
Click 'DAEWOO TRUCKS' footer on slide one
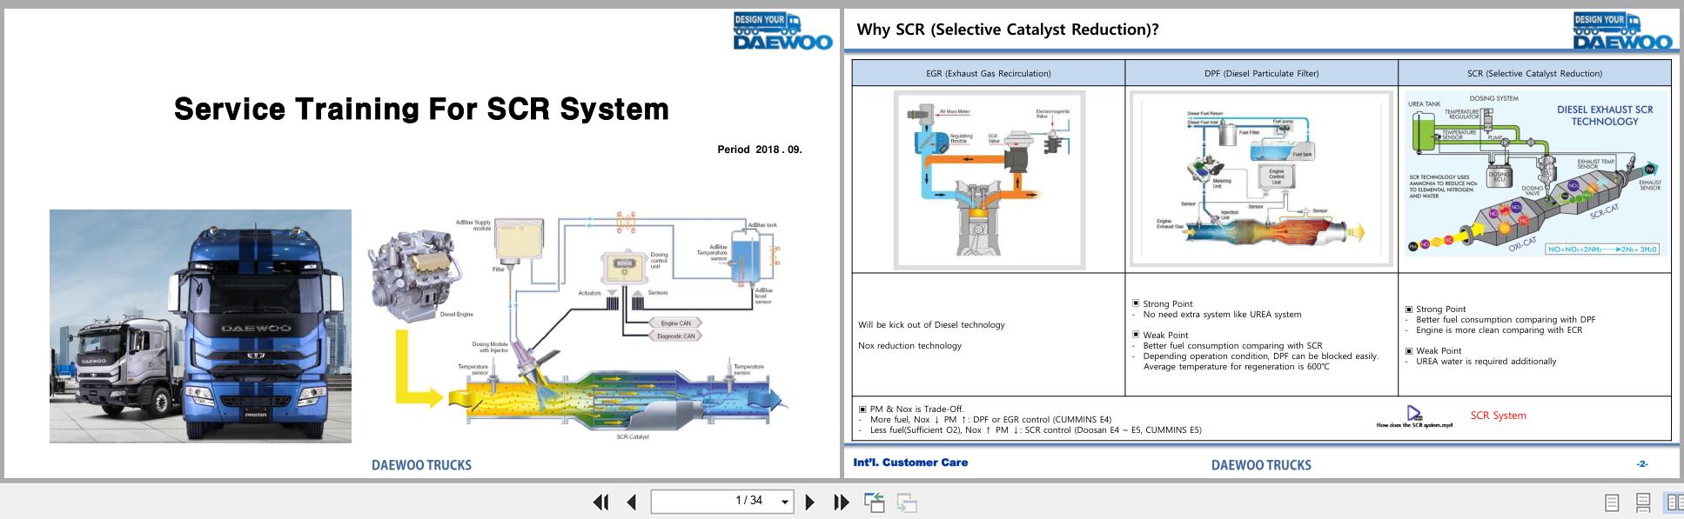click(421, 465)
